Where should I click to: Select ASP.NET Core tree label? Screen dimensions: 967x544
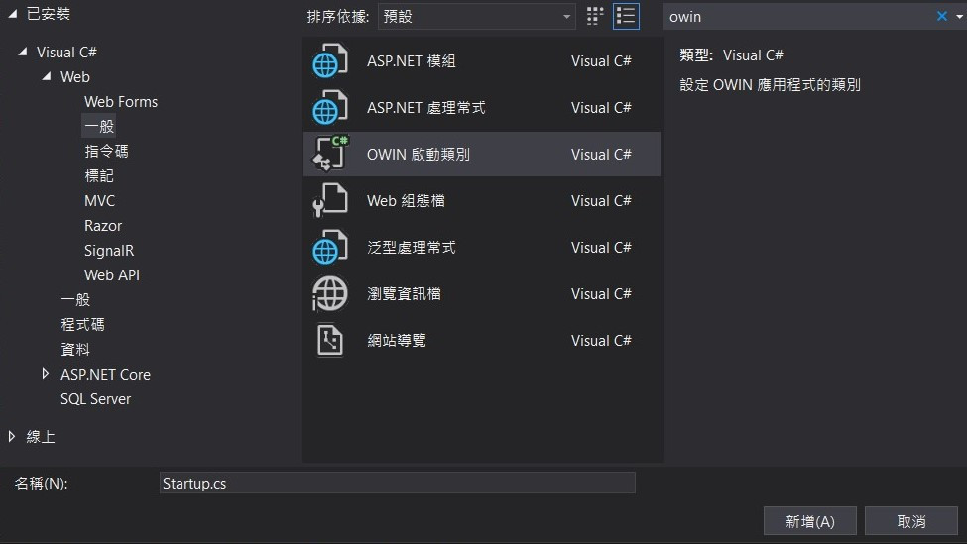tap(105, 374)
